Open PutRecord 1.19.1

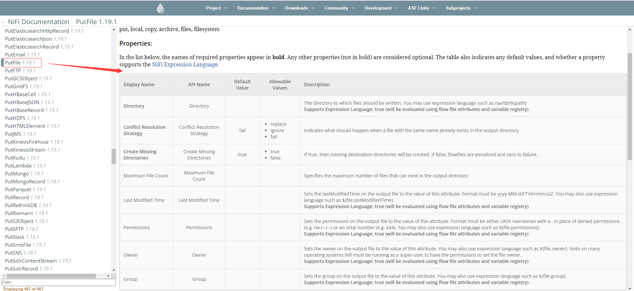(x=24, y=198)
